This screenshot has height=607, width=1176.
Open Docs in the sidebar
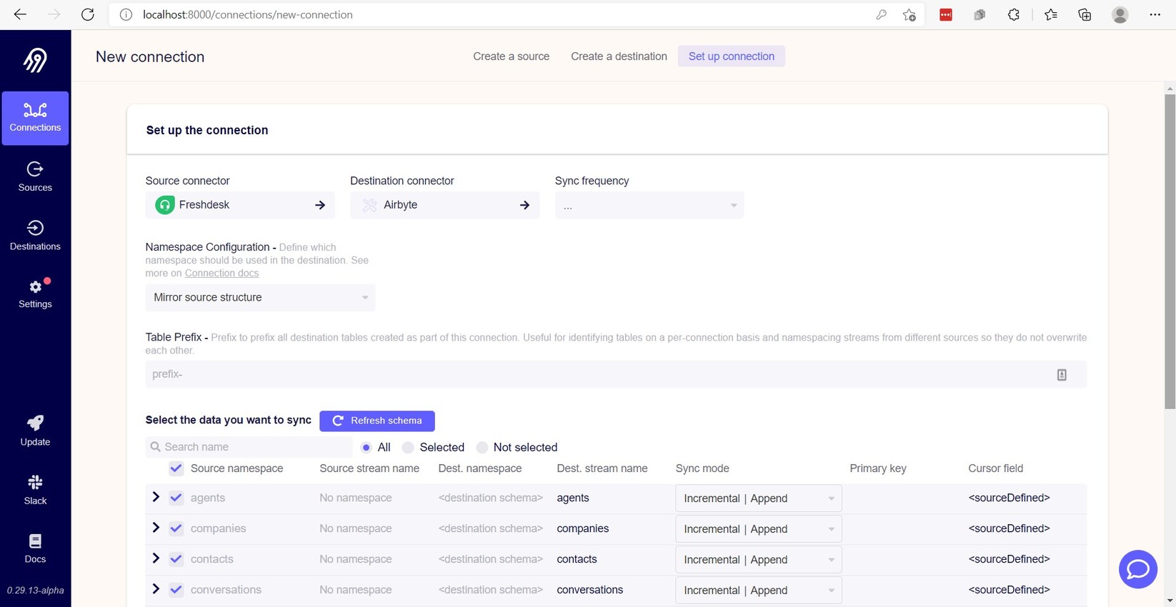tap(35, 548)
